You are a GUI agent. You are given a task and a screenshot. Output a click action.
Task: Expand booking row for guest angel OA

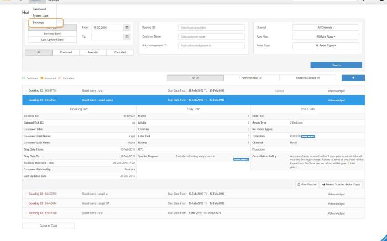click(x=193, y=203)
